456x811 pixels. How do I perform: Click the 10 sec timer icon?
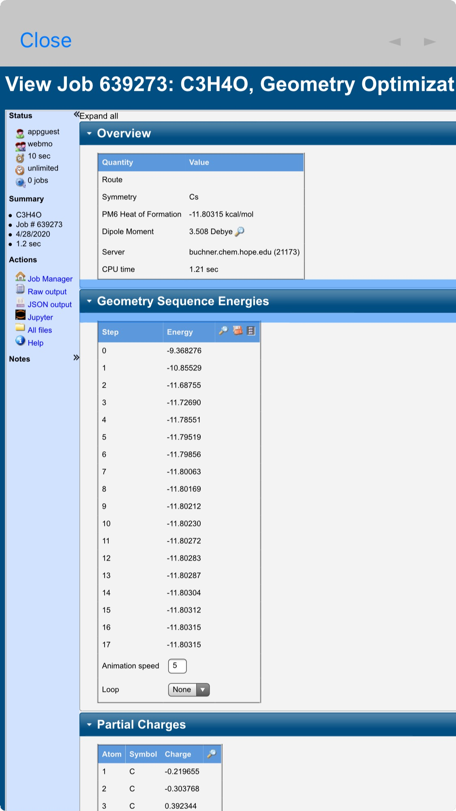click(20, 158)
